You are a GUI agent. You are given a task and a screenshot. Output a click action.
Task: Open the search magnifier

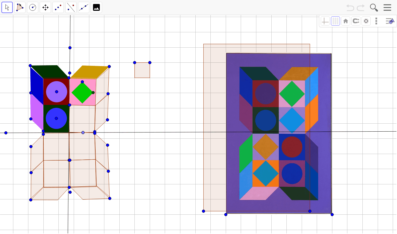coord(374,8)
